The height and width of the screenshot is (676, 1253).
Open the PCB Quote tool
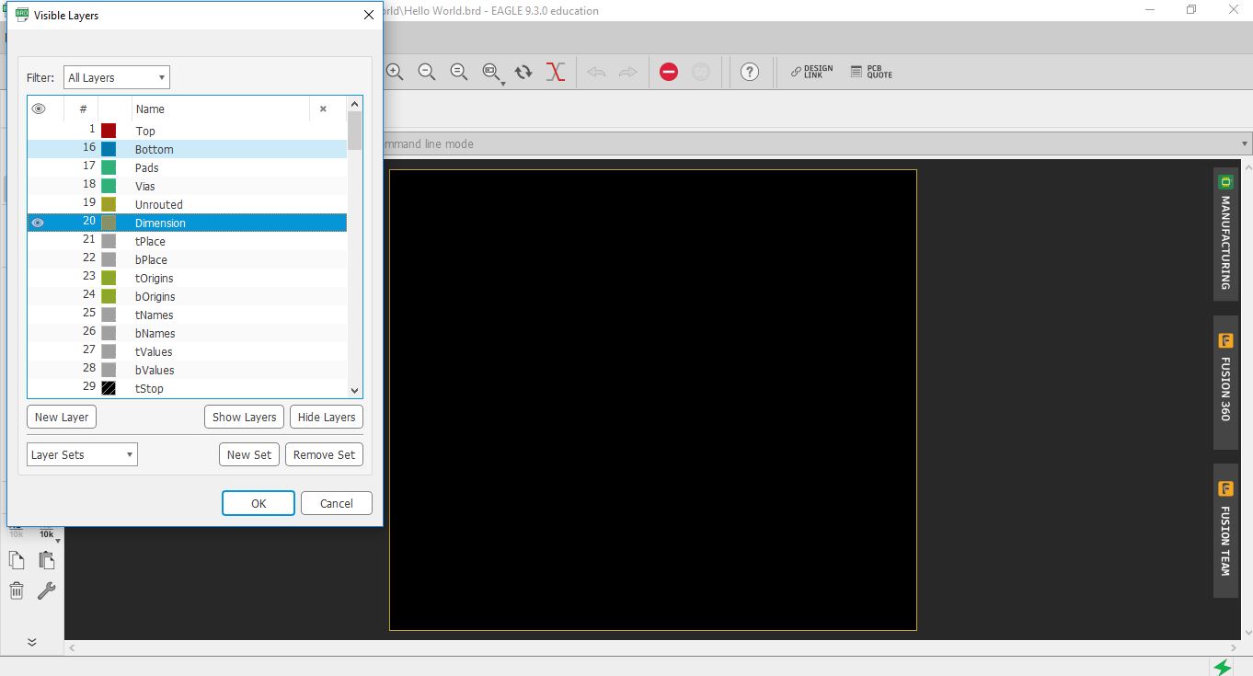pos(871,72)
